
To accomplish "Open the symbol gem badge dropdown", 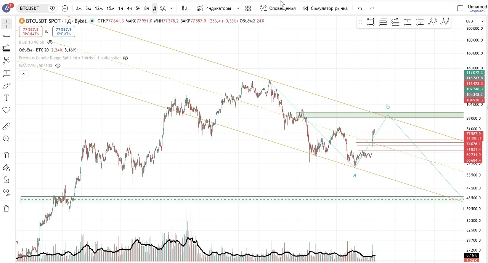I will pos(52,8).
